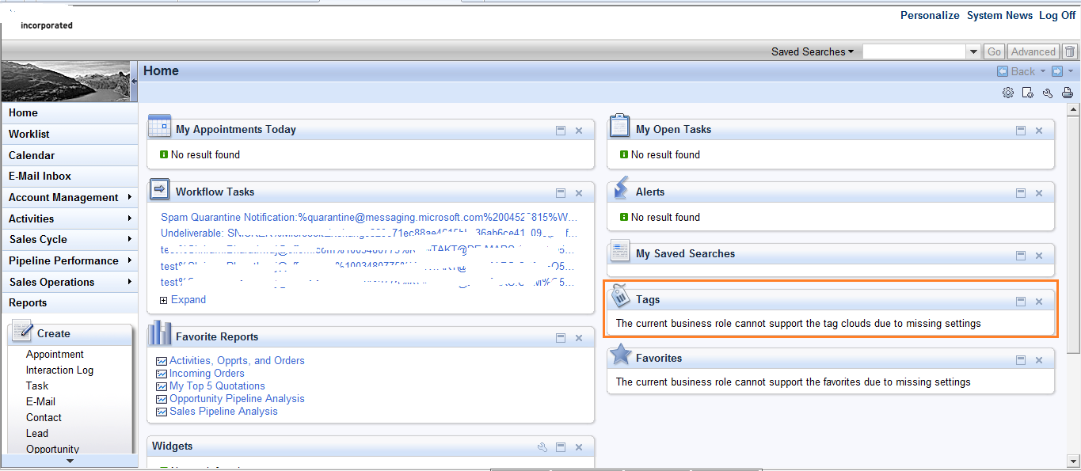Click the print page icon
This screenshot has width=1081, height=471.
click(1067, 93)
